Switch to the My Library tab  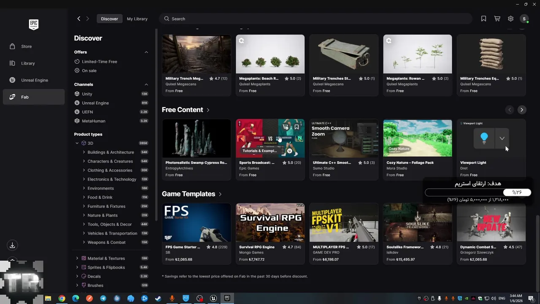137,19
